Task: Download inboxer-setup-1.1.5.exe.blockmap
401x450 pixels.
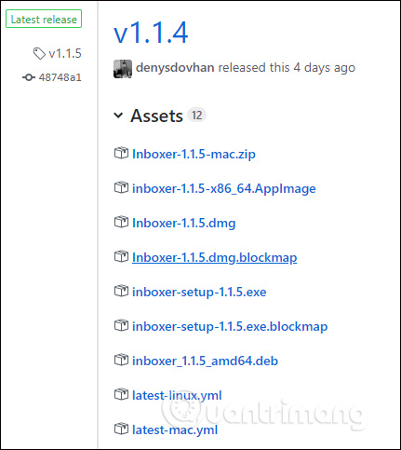Action: [230, 326]
